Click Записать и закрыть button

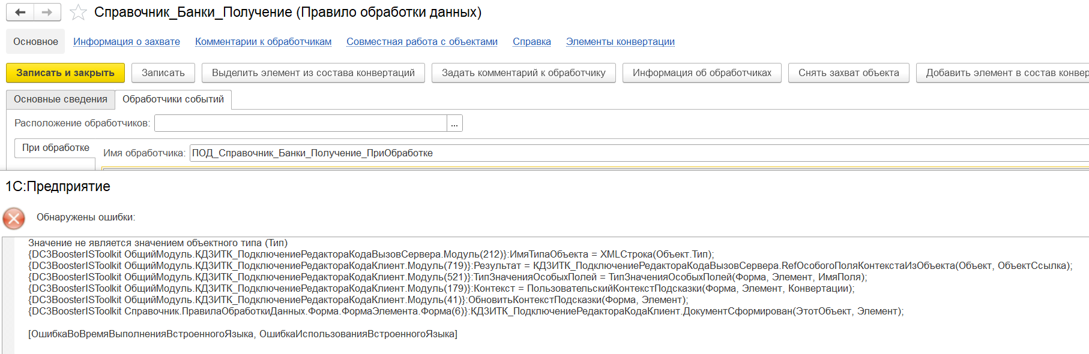[65, 73]
